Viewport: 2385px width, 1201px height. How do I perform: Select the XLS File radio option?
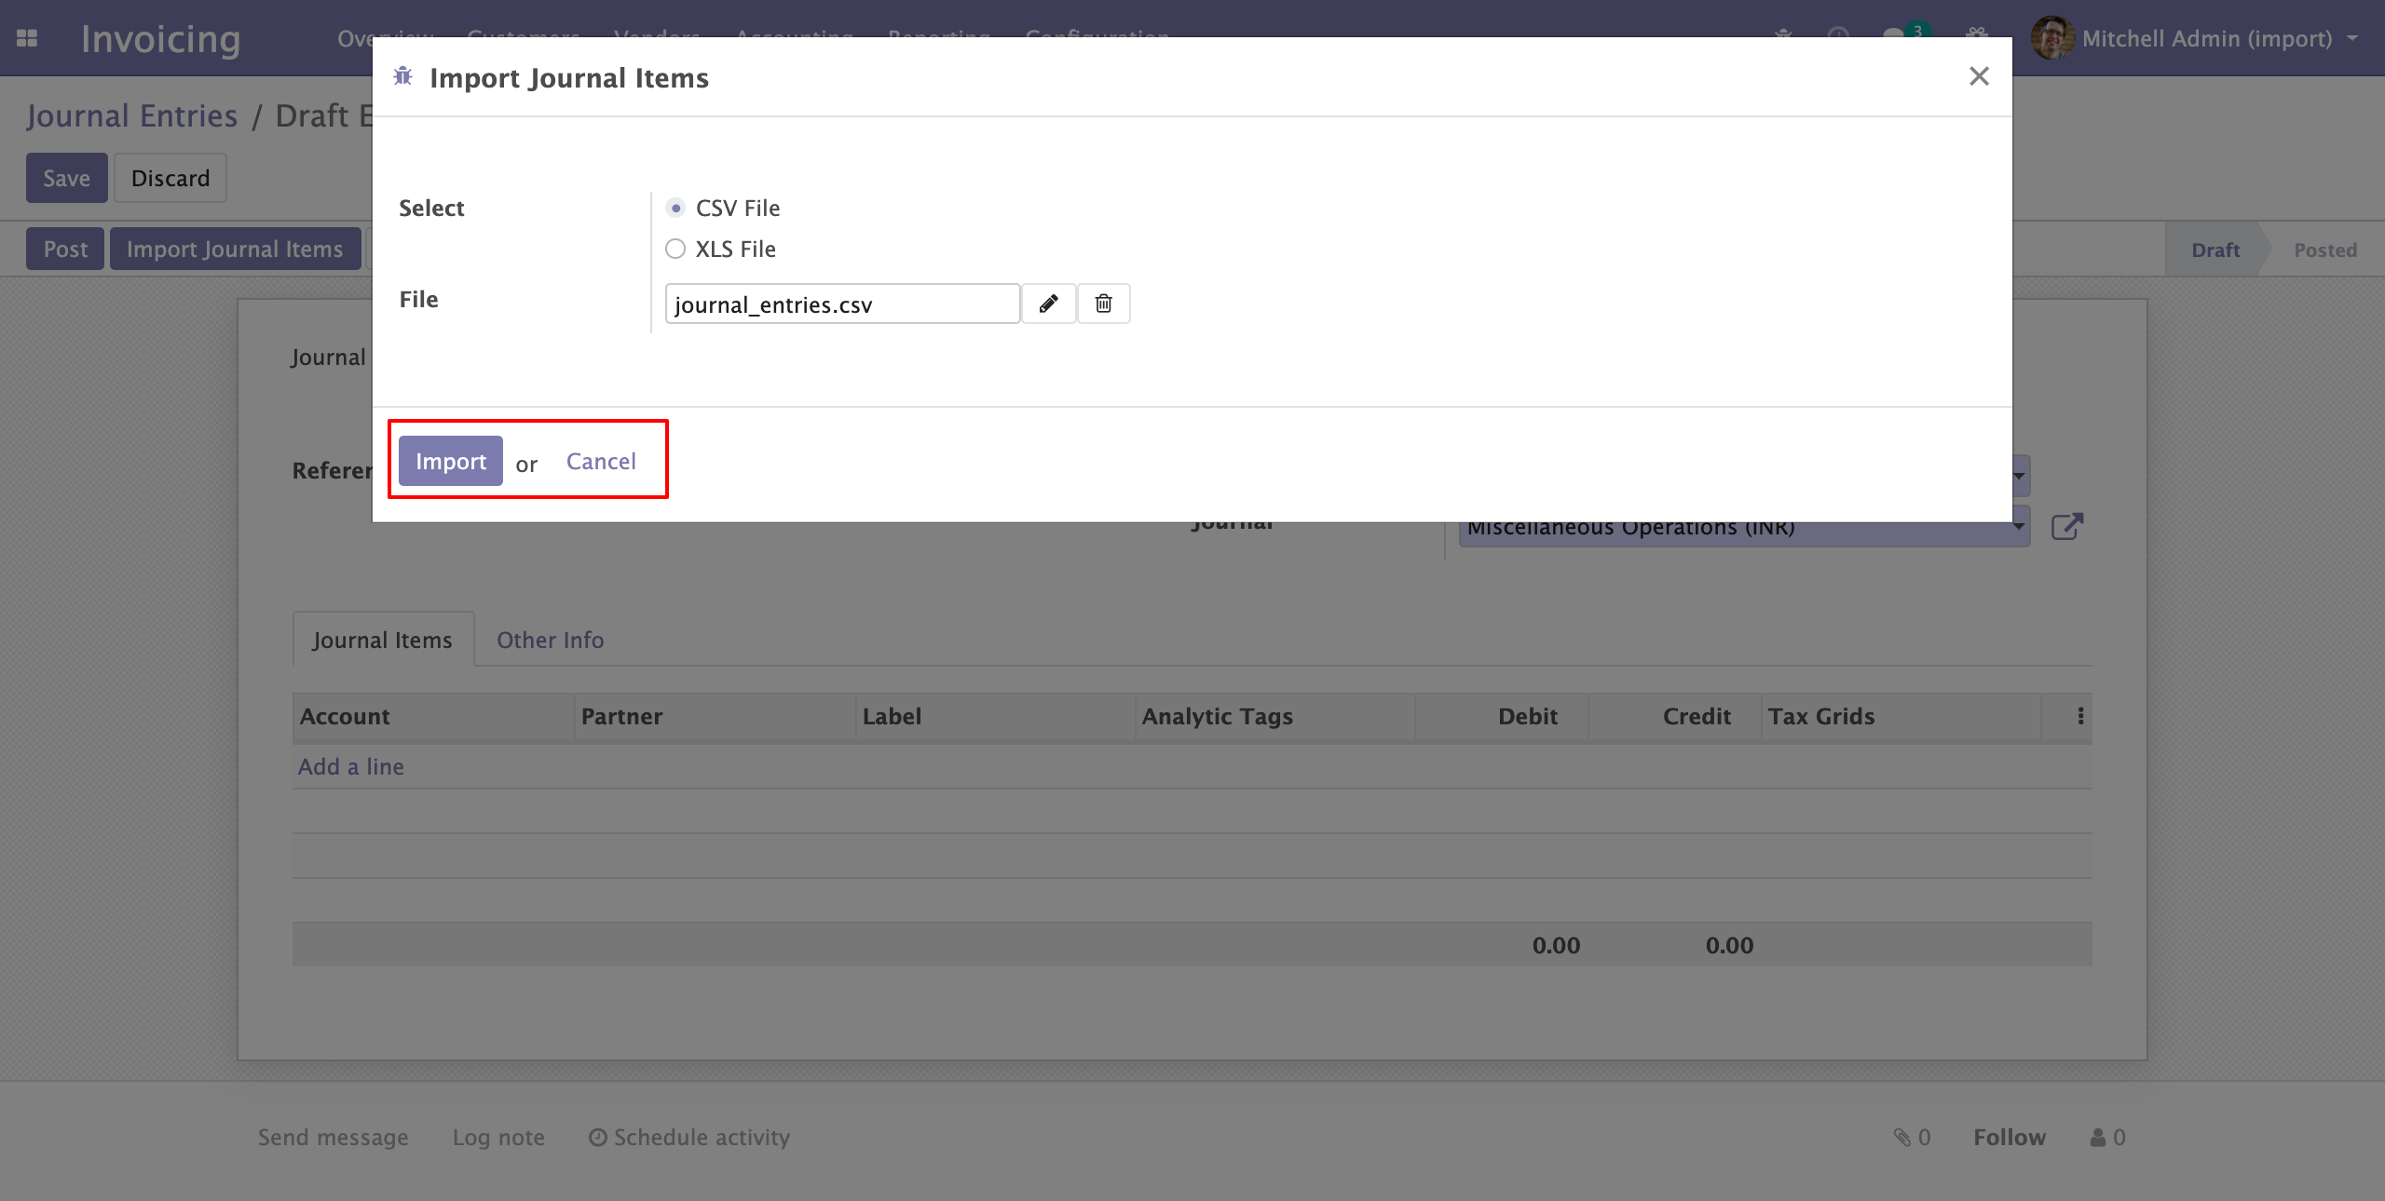(675, 249)
